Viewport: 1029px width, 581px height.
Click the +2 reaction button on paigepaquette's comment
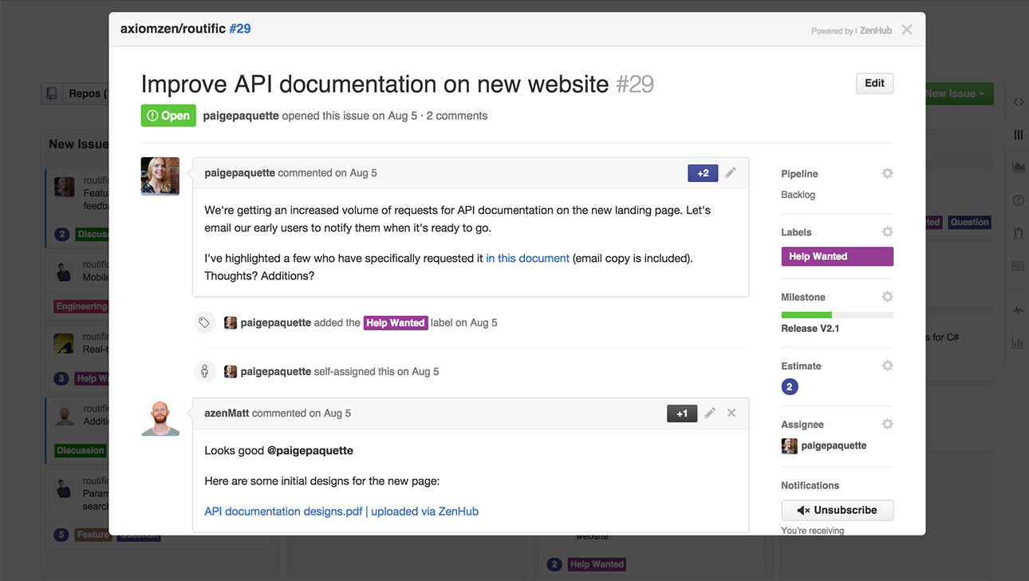click(x=703, y=173)
